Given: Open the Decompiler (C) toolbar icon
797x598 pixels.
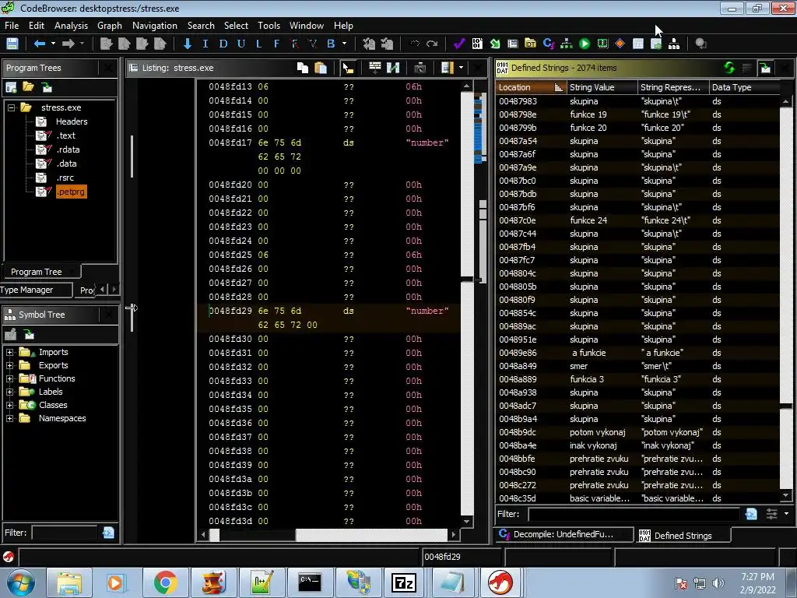Looking at the screenshot, I should tap(549, 44).
